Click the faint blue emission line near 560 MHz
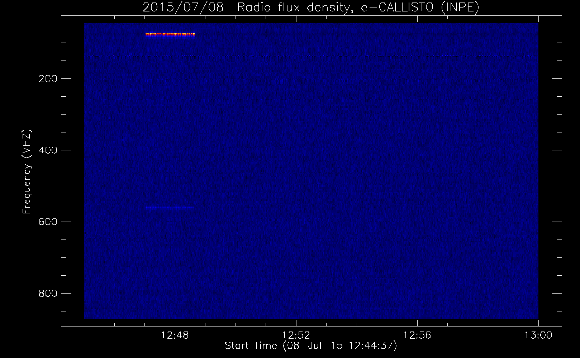 (170, 208)
